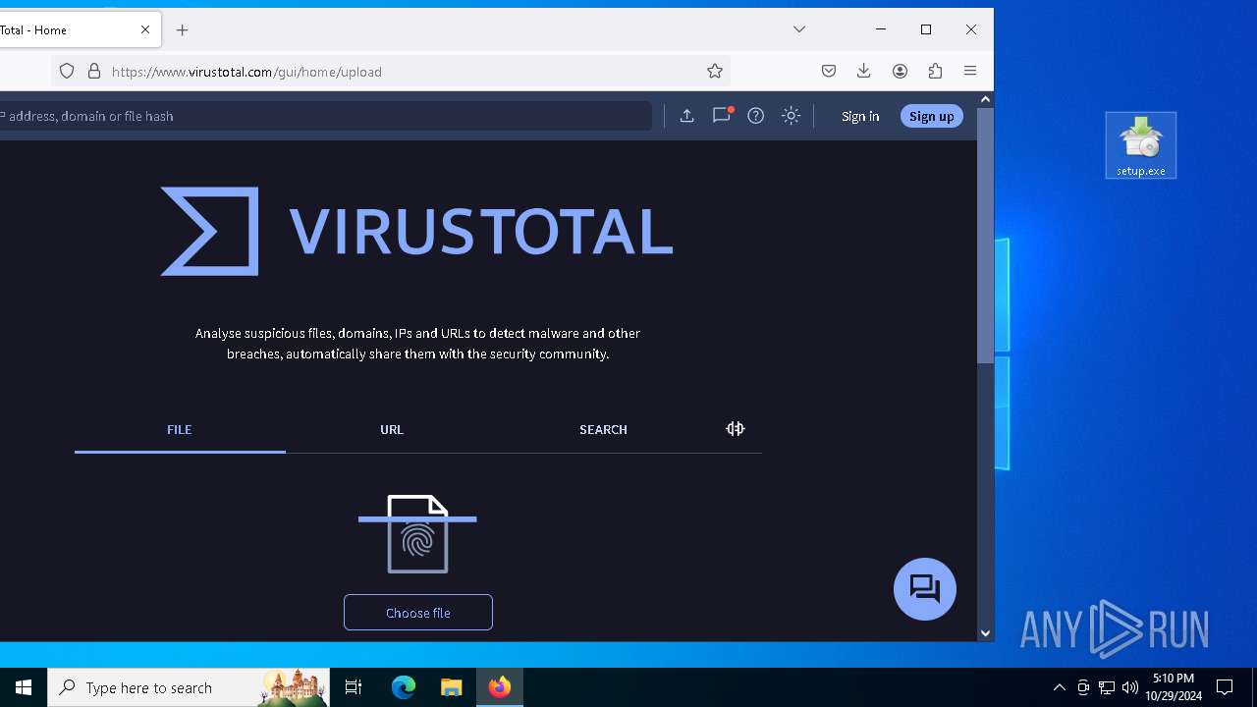This screenshot has height=707, width=1257.
Task: Open File Explorer from taskbar
Action: click(x=452, y=687)
